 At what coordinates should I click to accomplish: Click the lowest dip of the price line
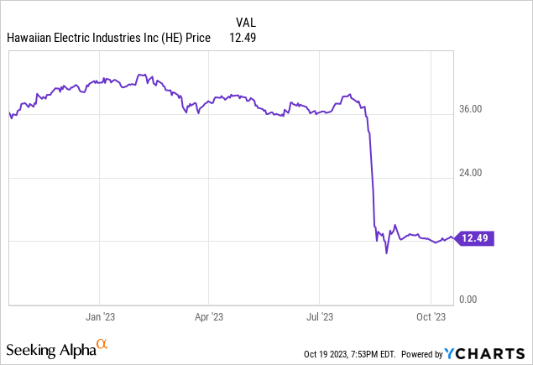click(x=387, y=253)
